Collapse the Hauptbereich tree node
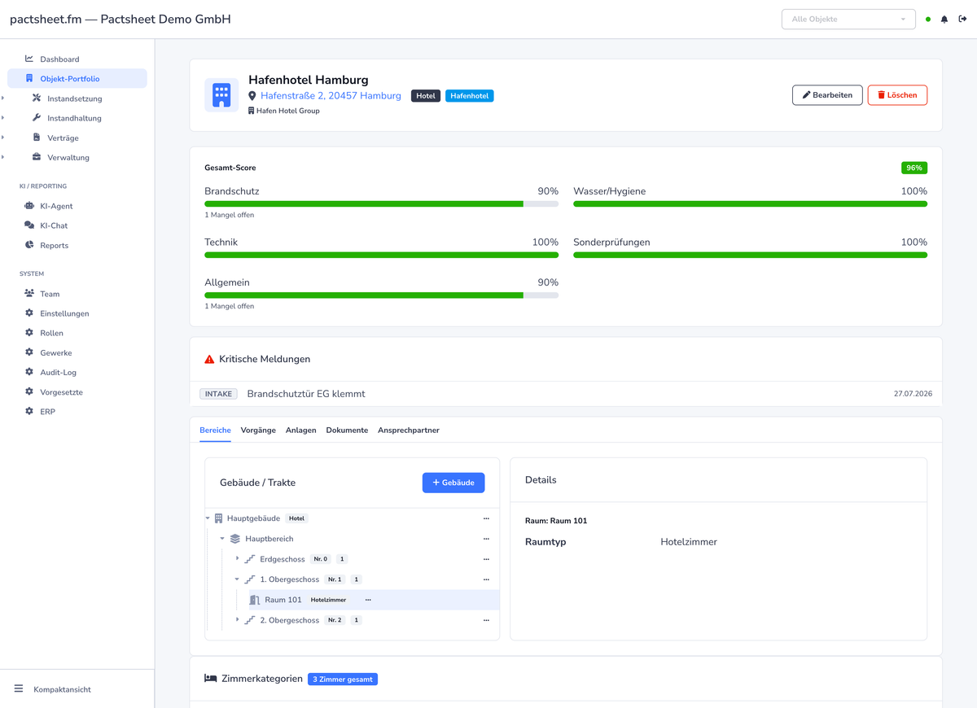The width and height of the screenshot is (977, 708). (222, 539)
